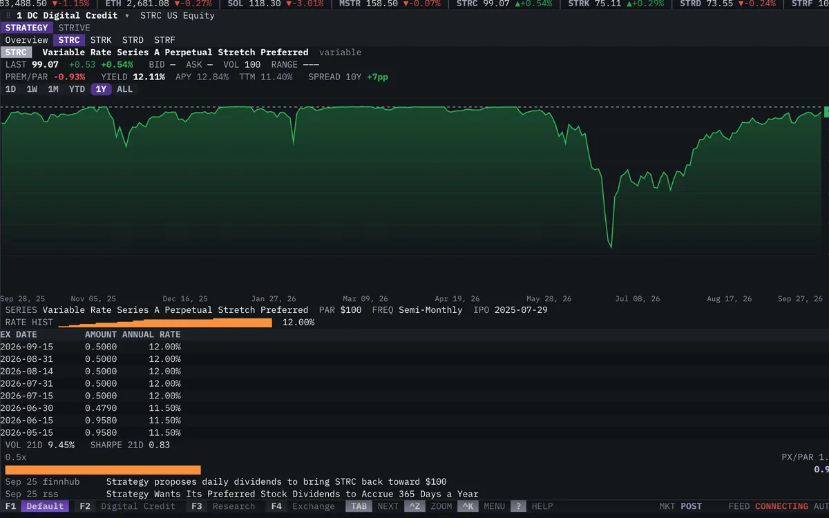The image size is (829, 518).
Task: Open the finnhub daily dividends headline
Action: 276,481
